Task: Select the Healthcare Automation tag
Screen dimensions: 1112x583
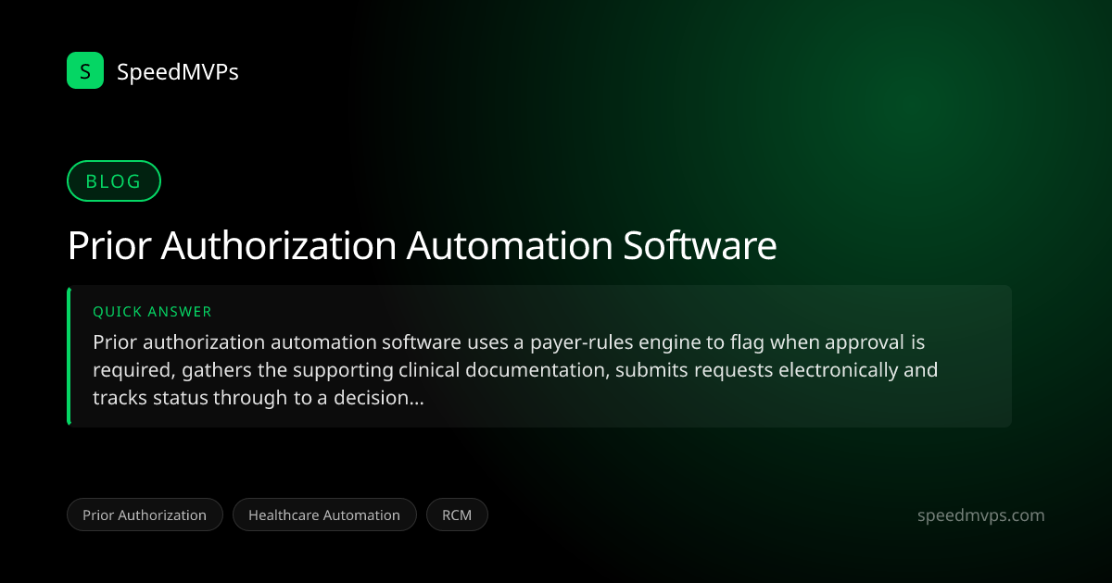Action: (324, 515)
